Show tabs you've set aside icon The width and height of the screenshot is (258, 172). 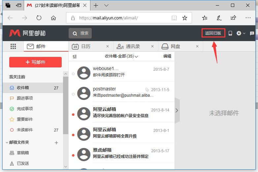click(x=8, y=5)
